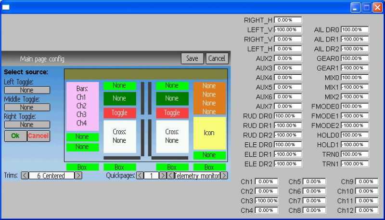The image size is (385, 220).
Task: Click the ELE DR2 value field
Action: point(288,164)
